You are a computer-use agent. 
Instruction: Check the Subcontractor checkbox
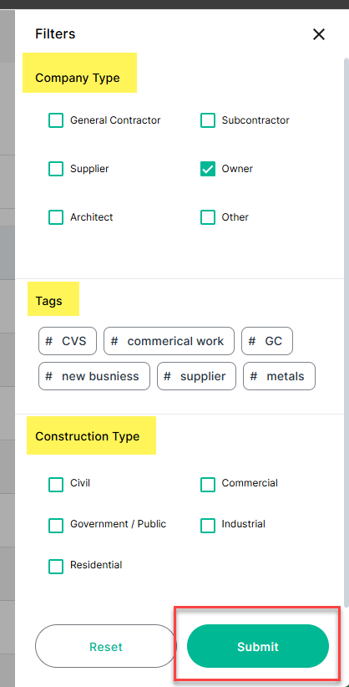(x=208, y=120)
